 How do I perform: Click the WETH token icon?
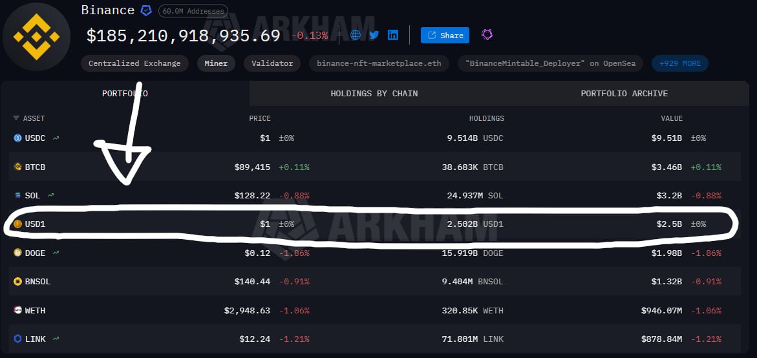(x=17, y=310)
